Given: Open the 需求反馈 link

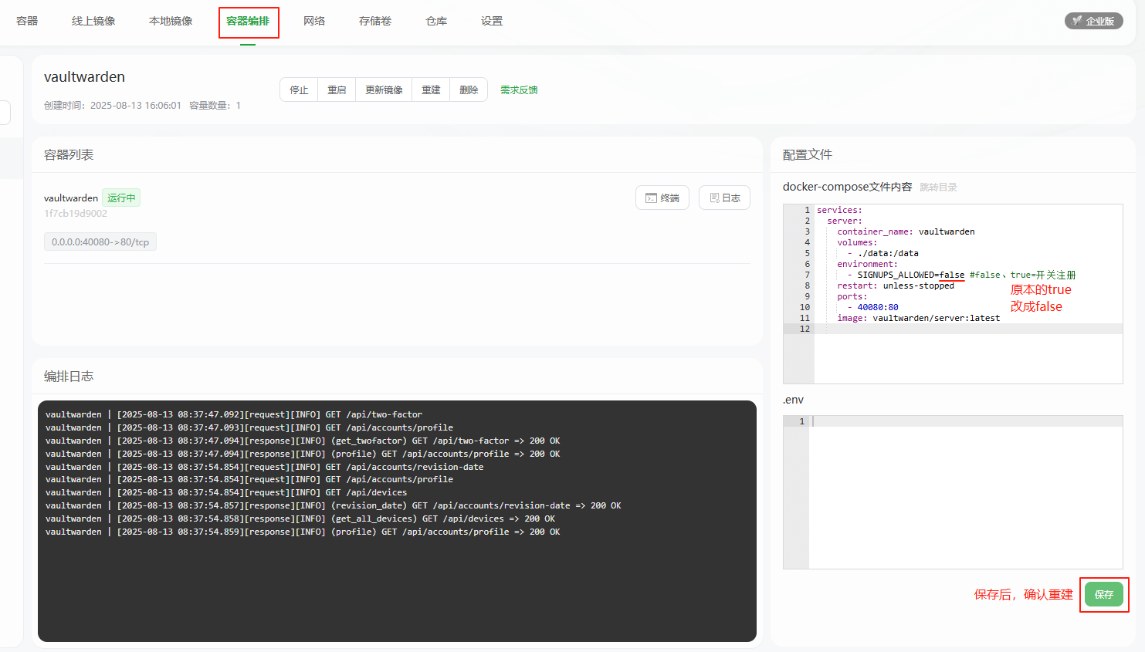Looking at the screenshot, I should coord(519,90).
